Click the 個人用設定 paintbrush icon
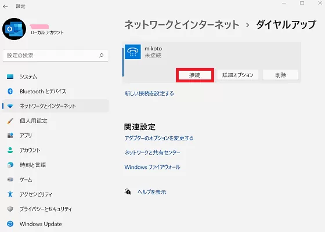Screen dimensions: 325x232 point(10,121)
